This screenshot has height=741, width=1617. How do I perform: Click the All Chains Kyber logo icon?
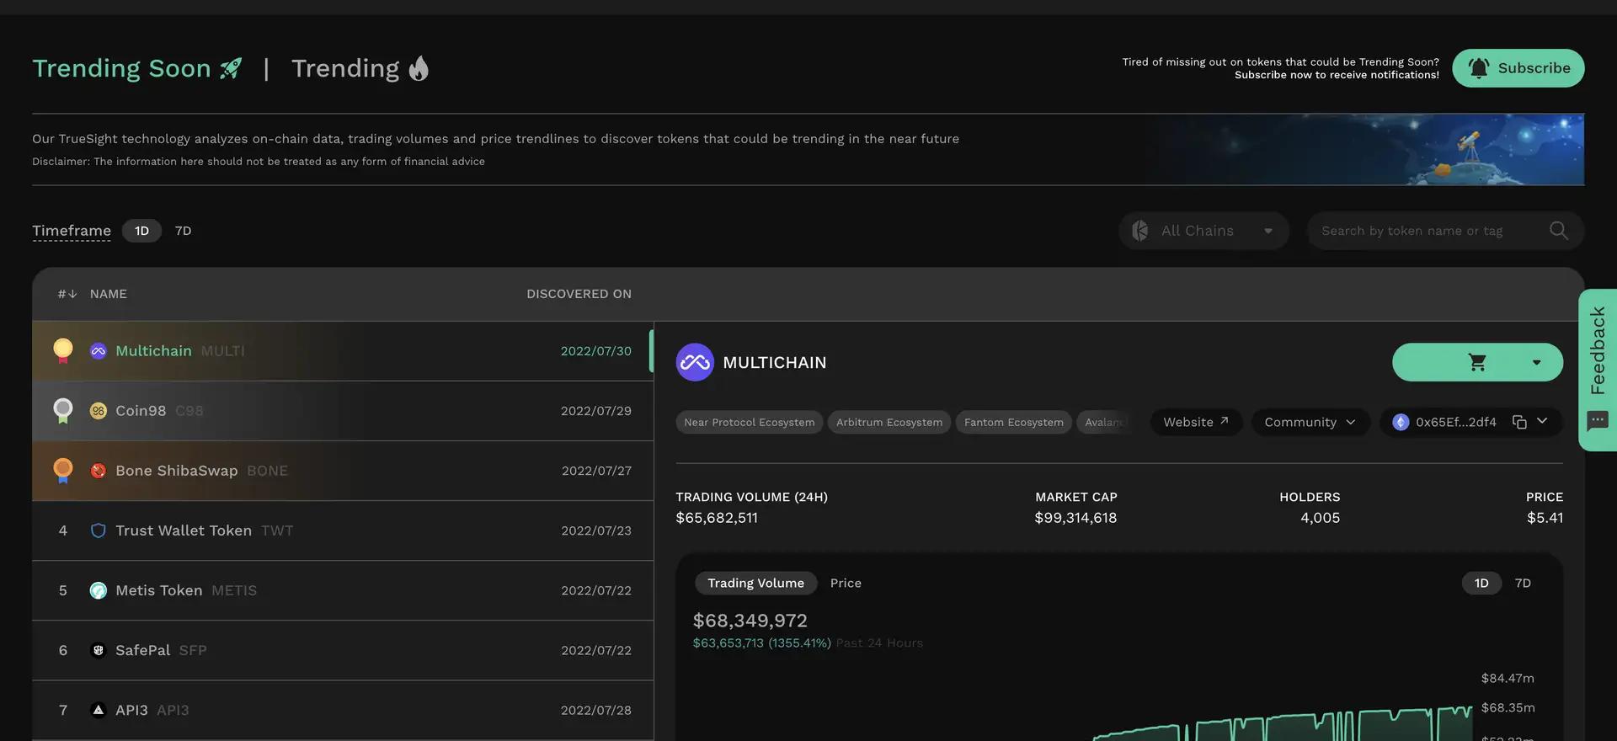coord(1140,231)
